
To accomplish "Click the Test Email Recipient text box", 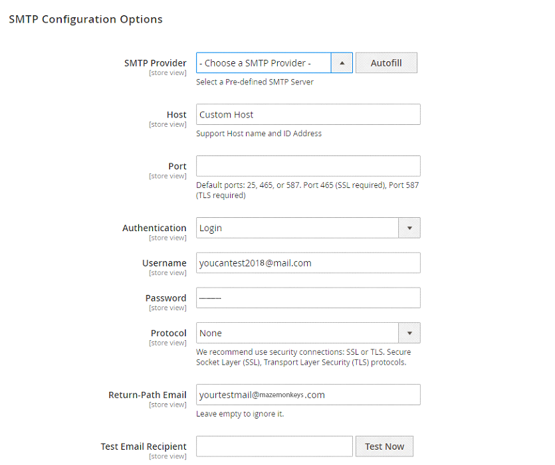I will (274, 446).
